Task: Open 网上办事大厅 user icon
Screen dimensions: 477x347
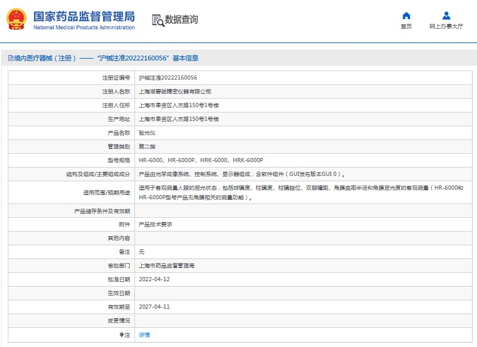Action: point(447,16)
